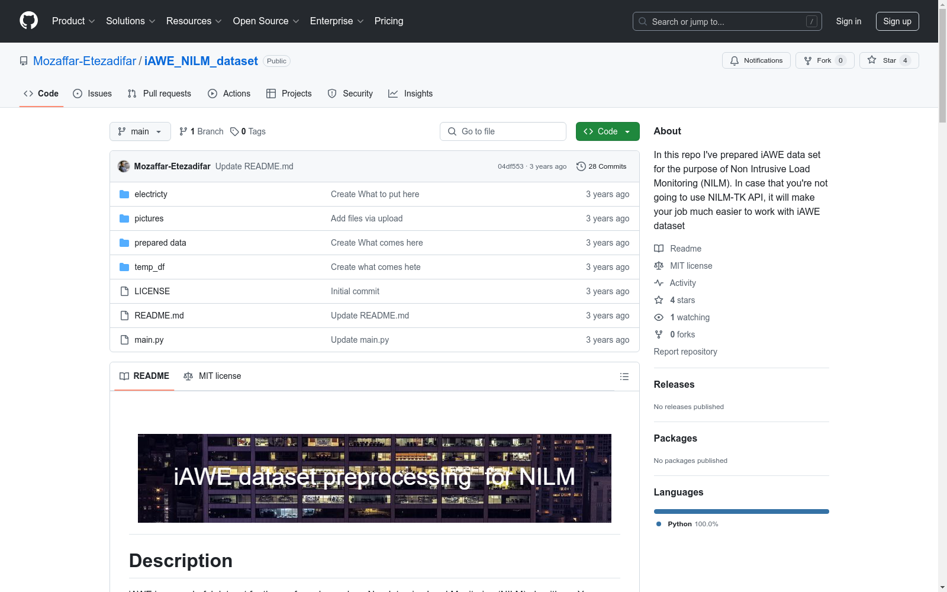The width and height of the screenshot is (947, 592).
Task: Open the Pull requests tab
Action: coord(159,94)
